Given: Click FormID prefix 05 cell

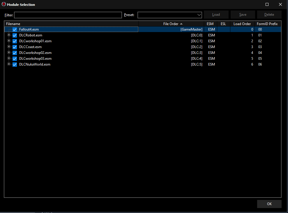Looking at the screenshot, I should [x=260, y=59].
